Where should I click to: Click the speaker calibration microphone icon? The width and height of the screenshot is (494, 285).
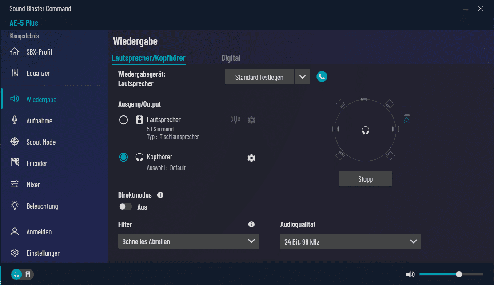[x=235, y=119]
